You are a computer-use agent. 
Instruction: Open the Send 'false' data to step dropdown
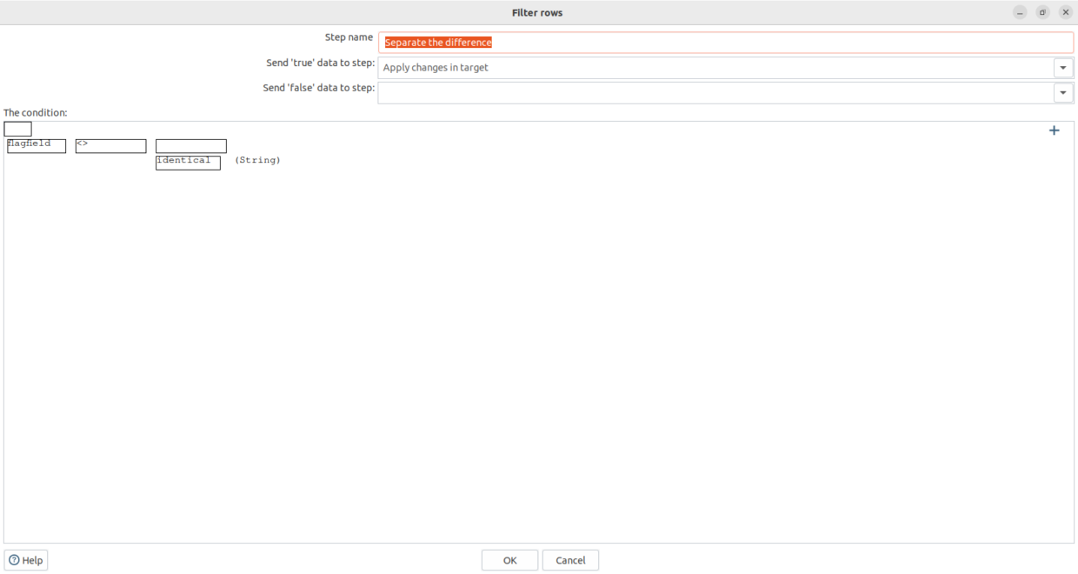1062,92
